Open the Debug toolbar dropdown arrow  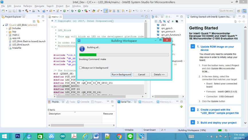pyautogui.click(x=75, y=11)
